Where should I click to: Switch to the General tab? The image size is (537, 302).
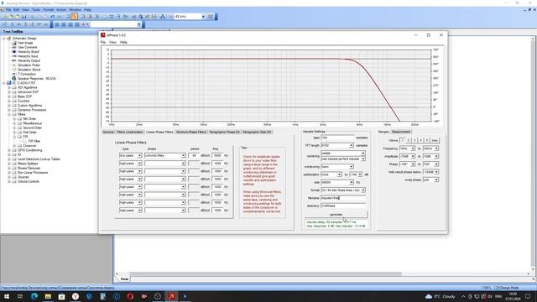tap(108, 132)
